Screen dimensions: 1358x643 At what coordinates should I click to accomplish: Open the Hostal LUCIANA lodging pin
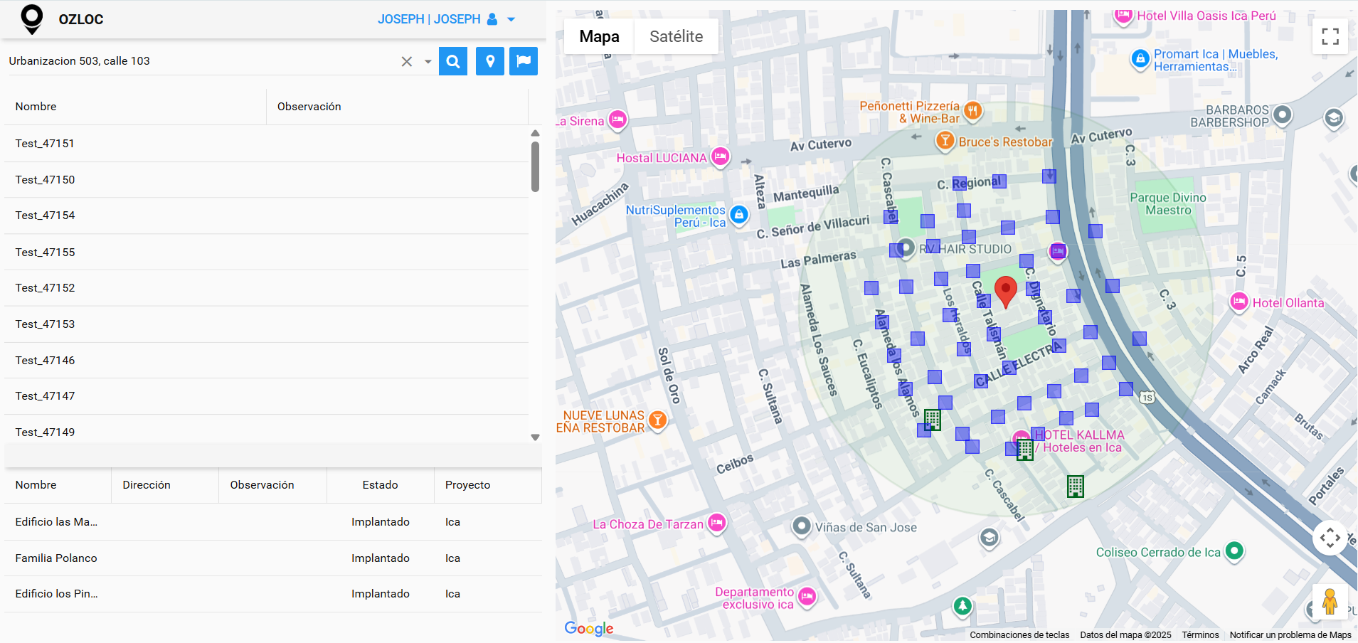tap(721, 156)
